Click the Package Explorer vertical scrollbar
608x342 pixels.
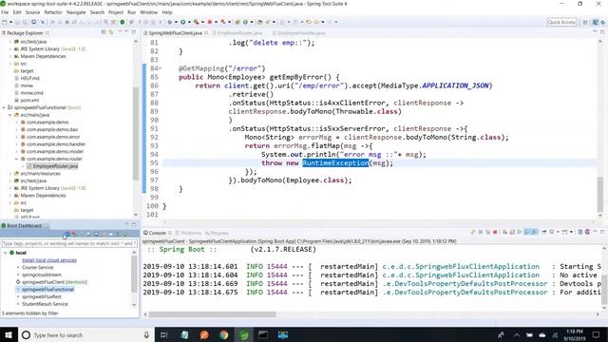click(x=135, y=134)
